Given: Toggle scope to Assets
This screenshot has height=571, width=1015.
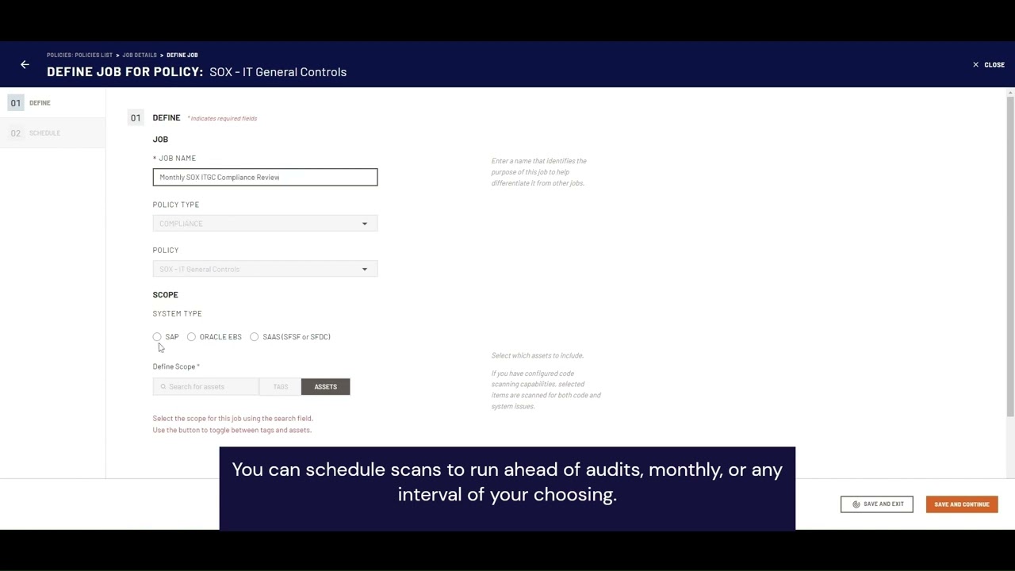Looking at the screenshot, I should tap(325, 387).
